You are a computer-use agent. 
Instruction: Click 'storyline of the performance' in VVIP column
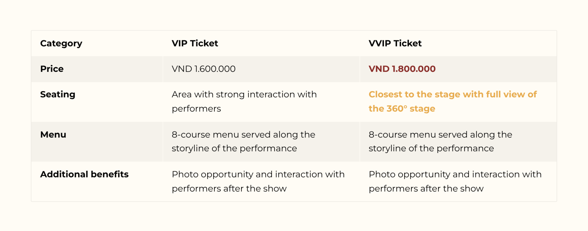pos(431,148)
